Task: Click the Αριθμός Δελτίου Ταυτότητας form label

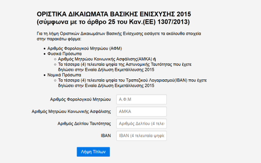Action: (84, 124)
